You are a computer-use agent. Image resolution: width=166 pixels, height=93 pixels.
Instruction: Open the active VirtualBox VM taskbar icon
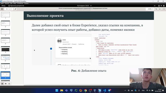point(100,90)
